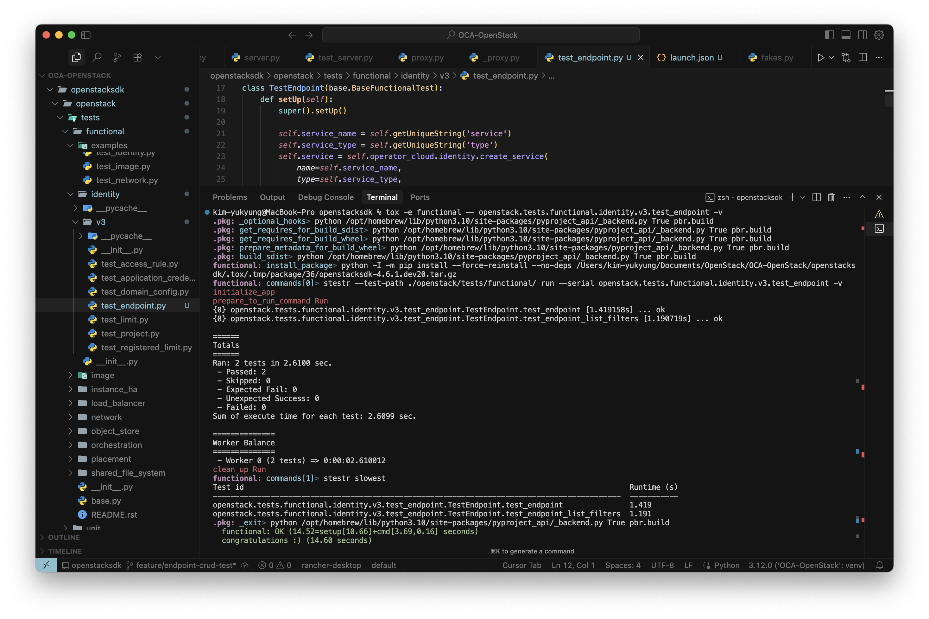The width and height of the screenshot is (929, 619).
Task: Open the Ports panel tab
Action: click(420, 197)
